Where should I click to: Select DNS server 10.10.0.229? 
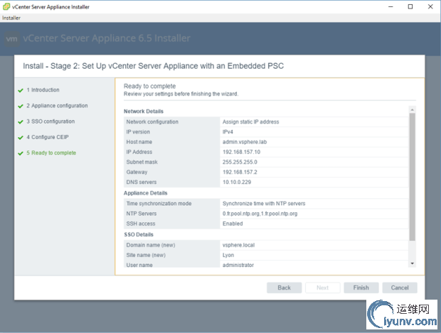[x=237, y=182]
